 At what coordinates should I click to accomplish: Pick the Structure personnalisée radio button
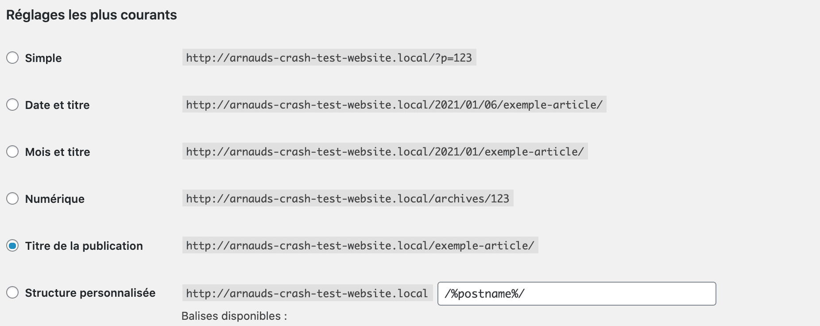[x=12, y=293]
